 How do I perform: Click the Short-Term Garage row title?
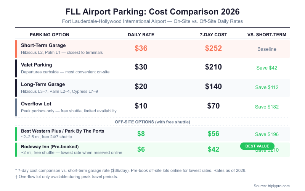pyautogui.click(x=43, y=45)
